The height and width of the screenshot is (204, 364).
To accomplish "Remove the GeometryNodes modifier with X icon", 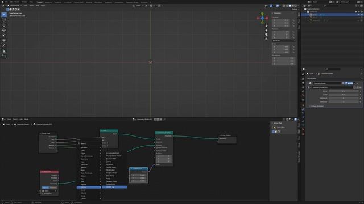I will (357, 83).
